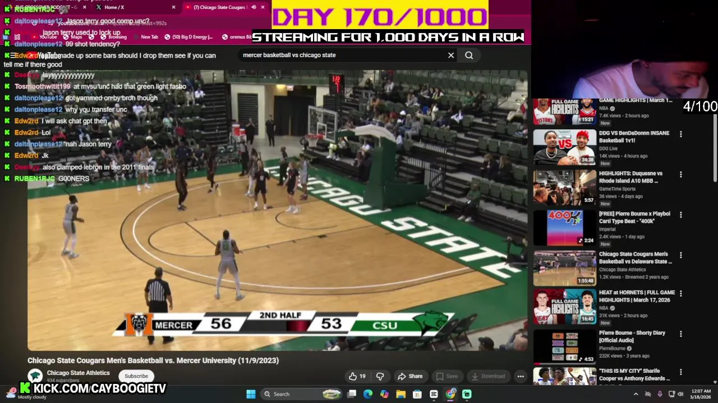Open Microsoft Store from the taskbar
The width and height of the screenshot is (718, 403).
(417, 394)
